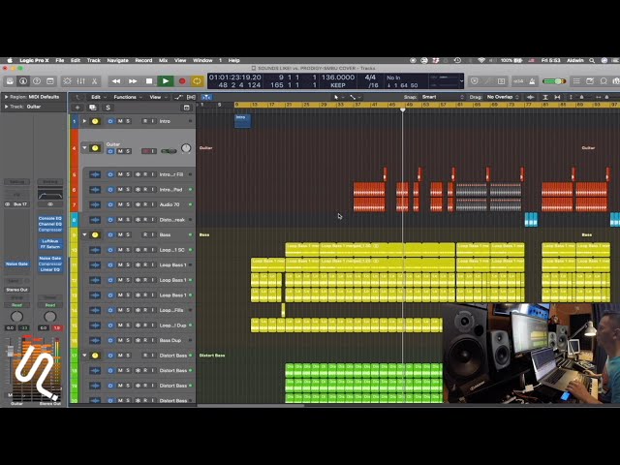Toggle freeze on Audio 70 track
Viewport: 620px width, 465px height.
(138, 204)
